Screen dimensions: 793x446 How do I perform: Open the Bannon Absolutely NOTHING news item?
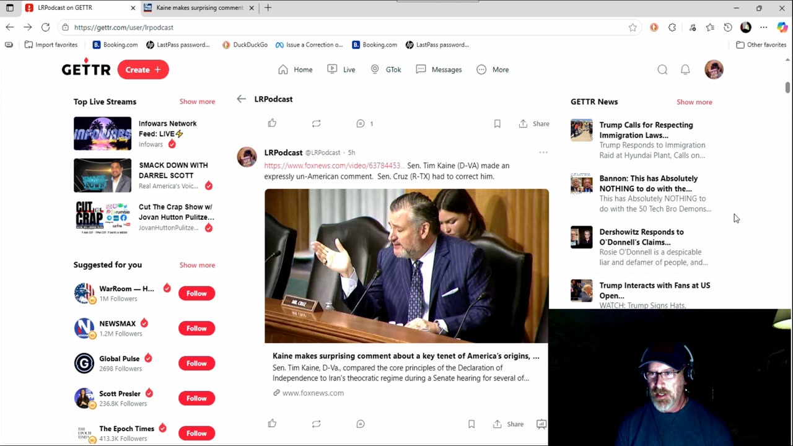click(x=641, y=193)
